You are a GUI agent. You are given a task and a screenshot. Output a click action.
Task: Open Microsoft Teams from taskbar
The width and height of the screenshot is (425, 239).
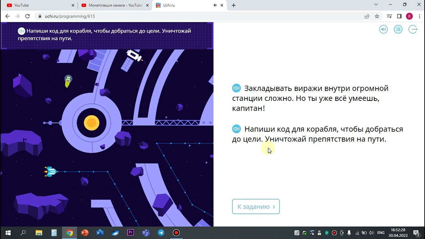tap(146, 233)
